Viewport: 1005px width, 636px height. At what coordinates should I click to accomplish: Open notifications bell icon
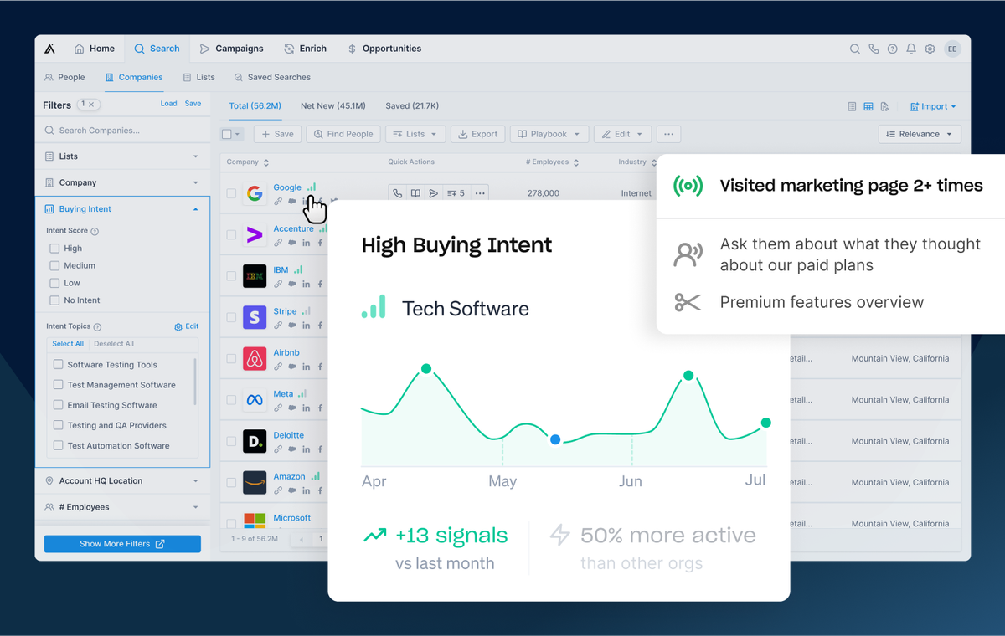coord(911,49)
